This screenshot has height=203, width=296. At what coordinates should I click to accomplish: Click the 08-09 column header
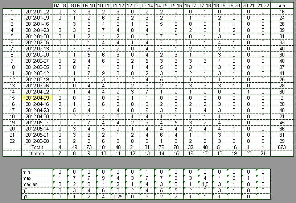point(75,5)
